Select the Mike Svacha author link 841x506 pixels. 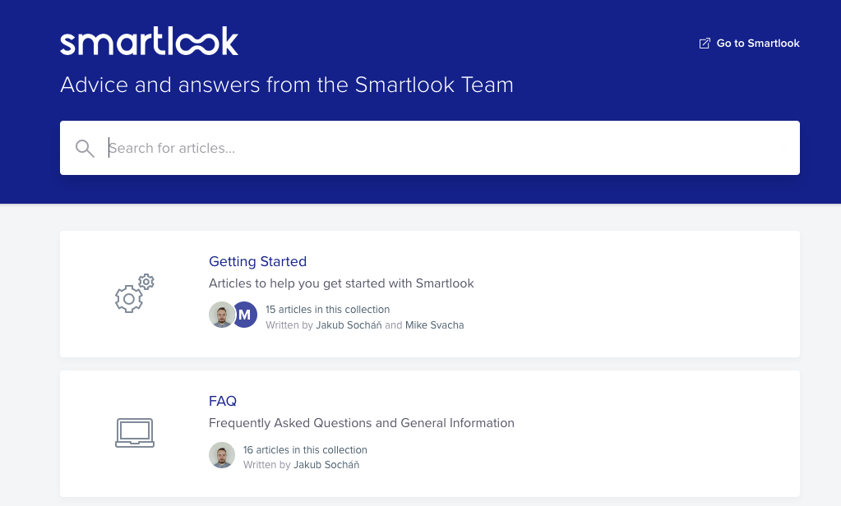click(x=434, y=324)
